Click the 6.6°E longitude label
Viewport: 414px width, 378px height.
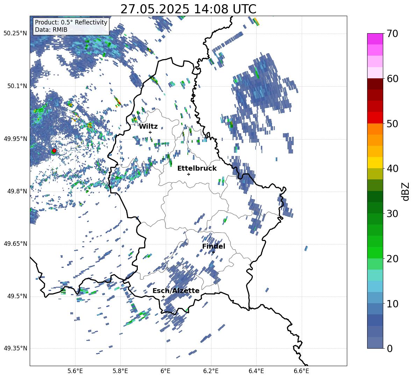point(301,371)
